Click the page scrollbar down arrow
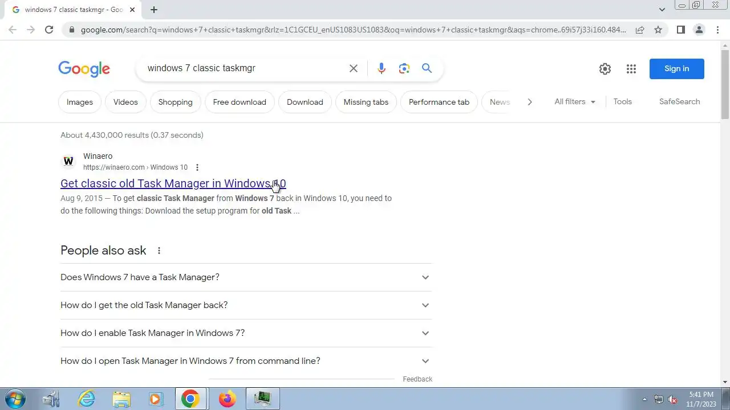The height and width of the screenshot is (410, 730). (x=725, y=382)
